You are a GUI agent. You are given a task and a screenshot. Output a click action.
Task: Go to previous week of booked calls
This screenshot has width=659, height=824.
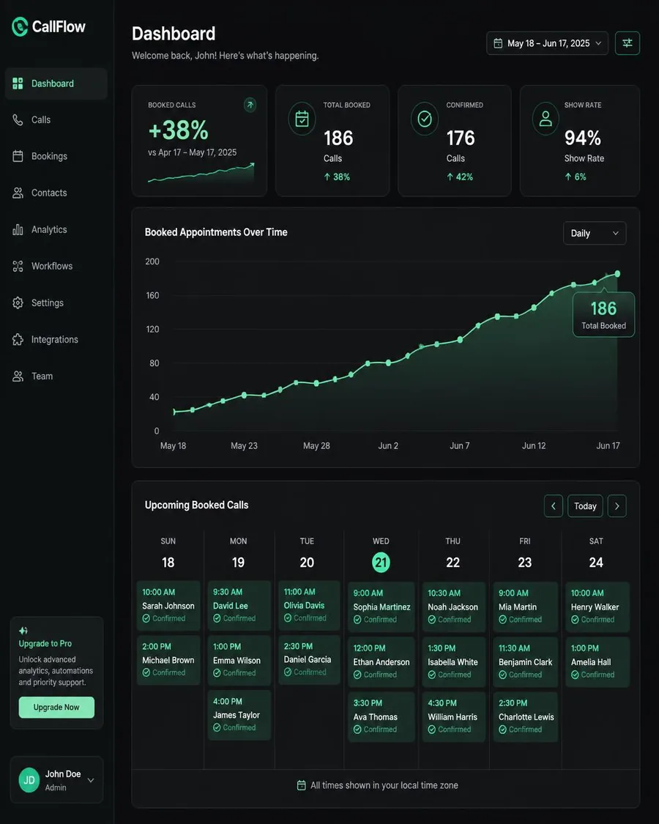coord(554,506)
